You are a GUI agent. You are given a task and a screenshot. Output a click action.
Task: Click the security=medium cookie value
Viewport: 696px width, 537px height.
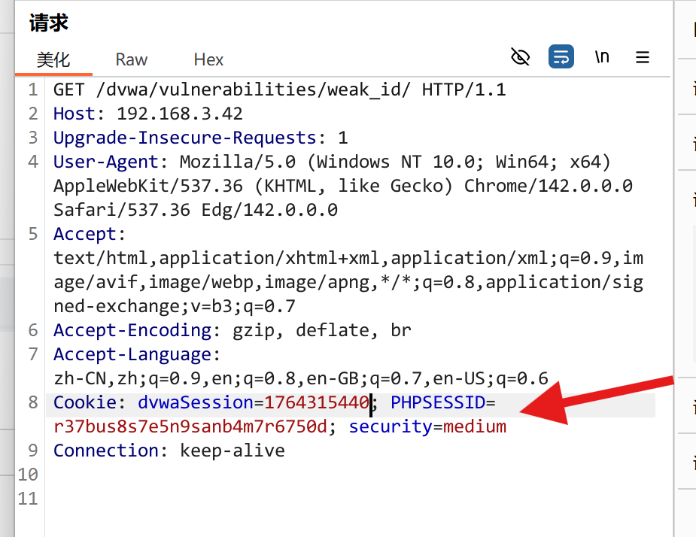tap(475, 426)
